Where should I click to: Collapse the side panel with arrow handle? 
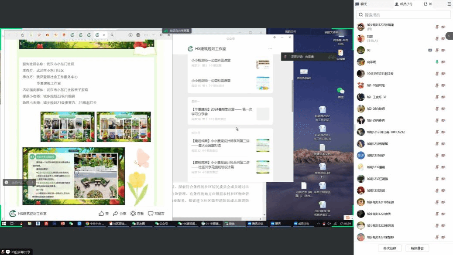[449, 36]
